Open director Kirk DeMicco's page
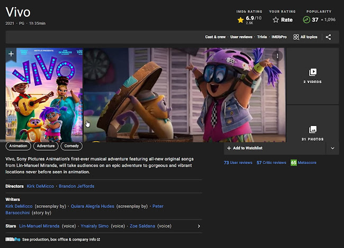 [40, 186]
